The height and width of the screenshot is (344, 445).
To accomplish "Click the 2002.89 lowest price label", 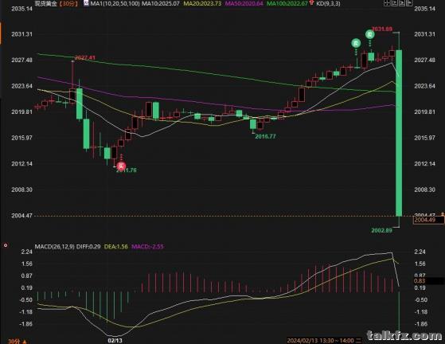I will coord(381,230).
